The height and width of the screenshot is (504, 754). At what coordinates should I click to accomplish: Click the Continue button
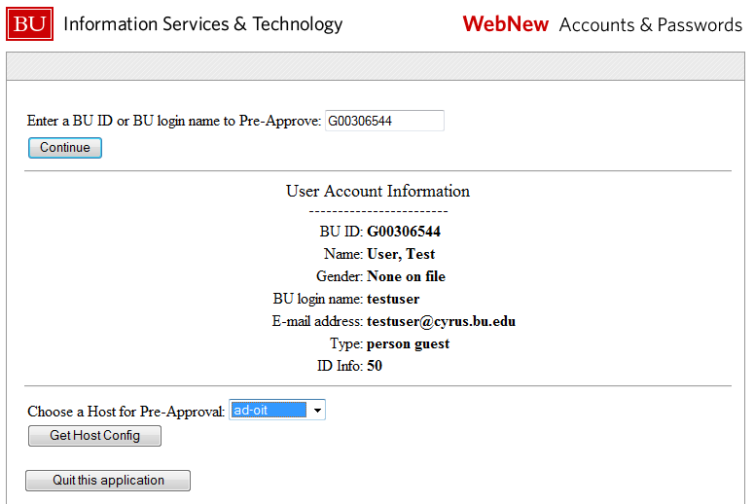tap(65, 148)
